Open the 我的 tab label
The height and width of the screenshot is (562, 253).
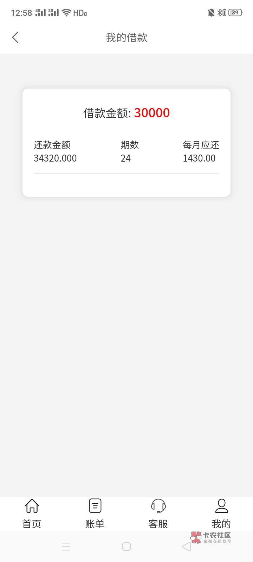pyautogui.click(x=221, y=524)
